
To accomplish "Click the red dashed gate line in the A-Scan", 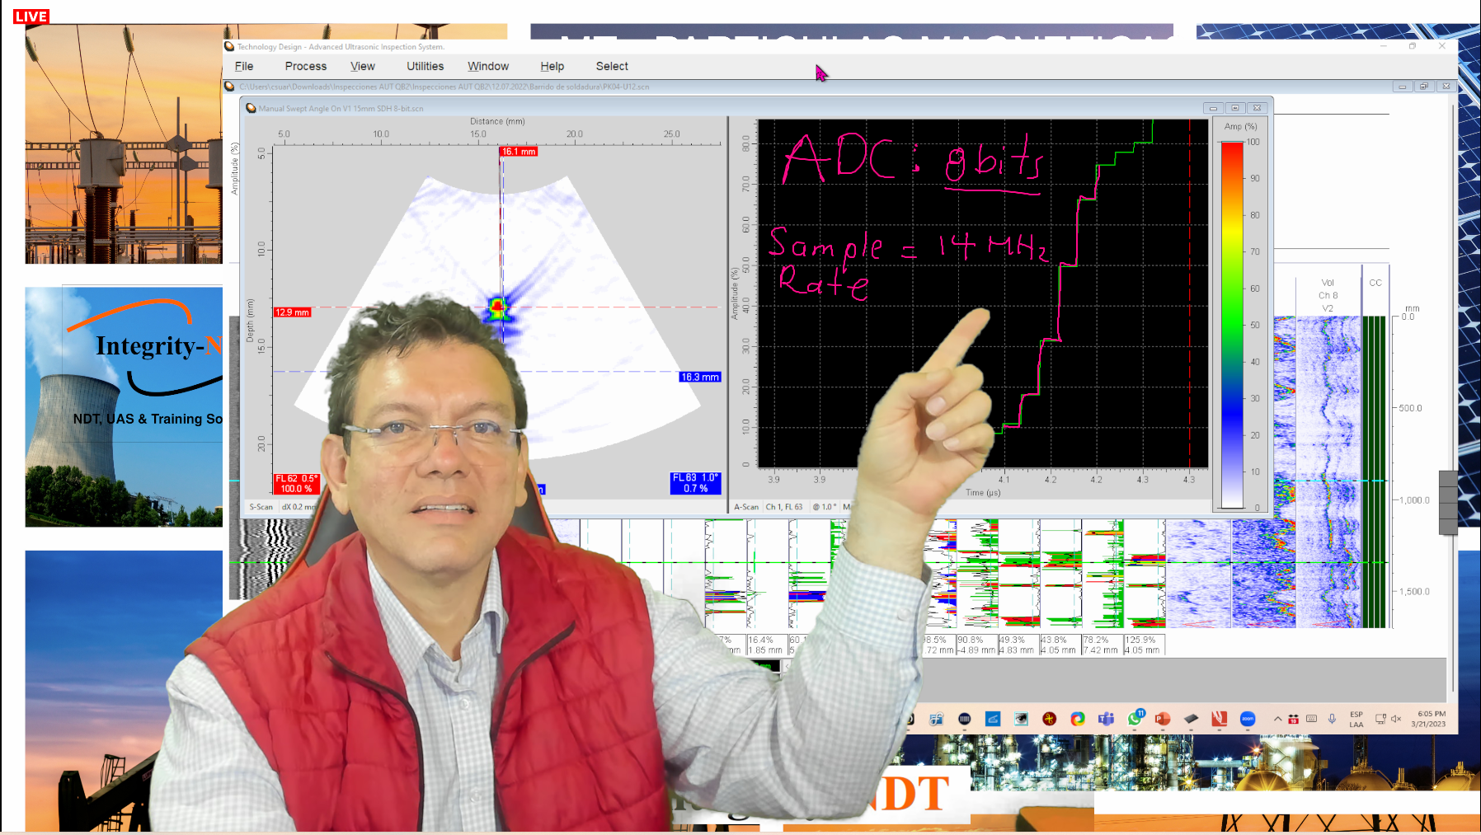I will click(1190, 293).
